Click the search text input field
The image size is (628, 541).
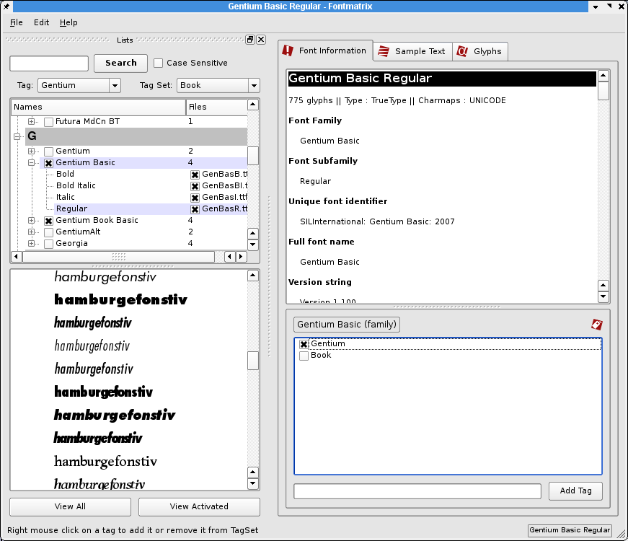pyautogui.click(x=48, y=63)
